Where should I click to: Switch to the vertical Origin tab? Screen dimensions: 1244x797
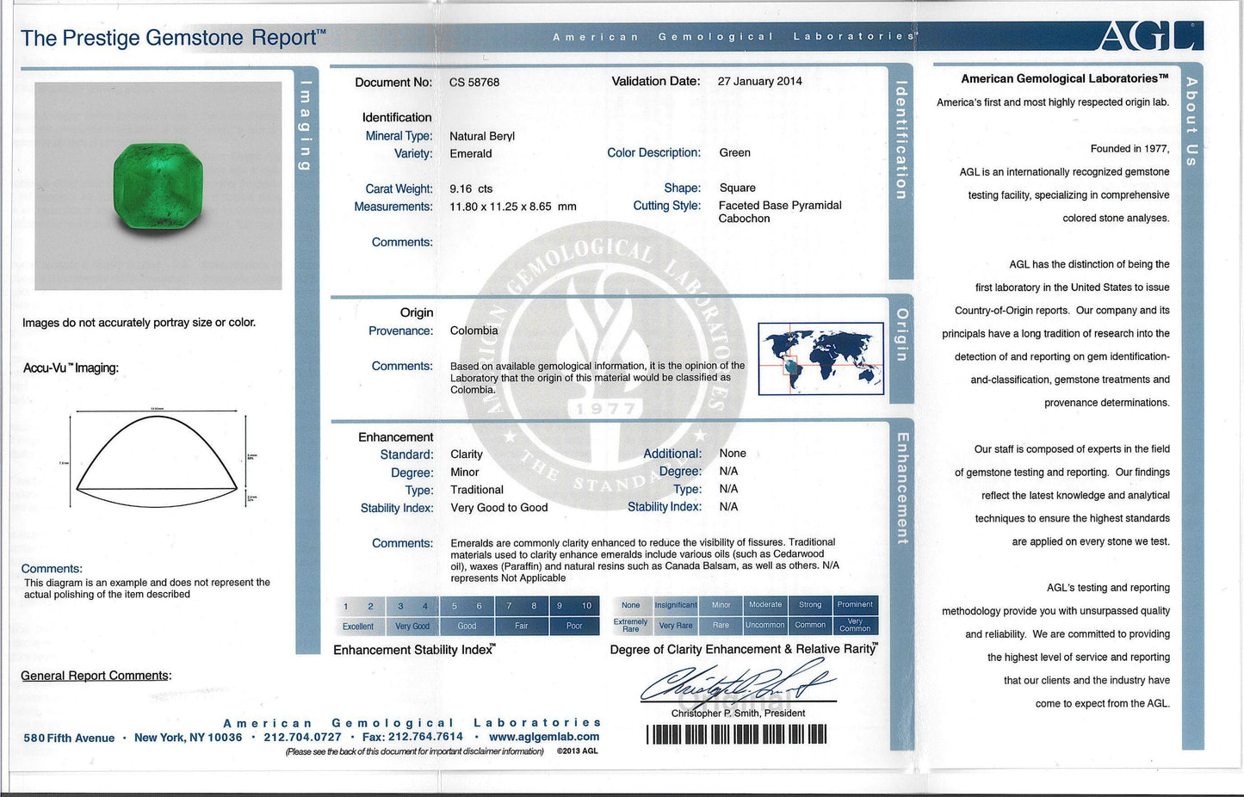[901, 335]
